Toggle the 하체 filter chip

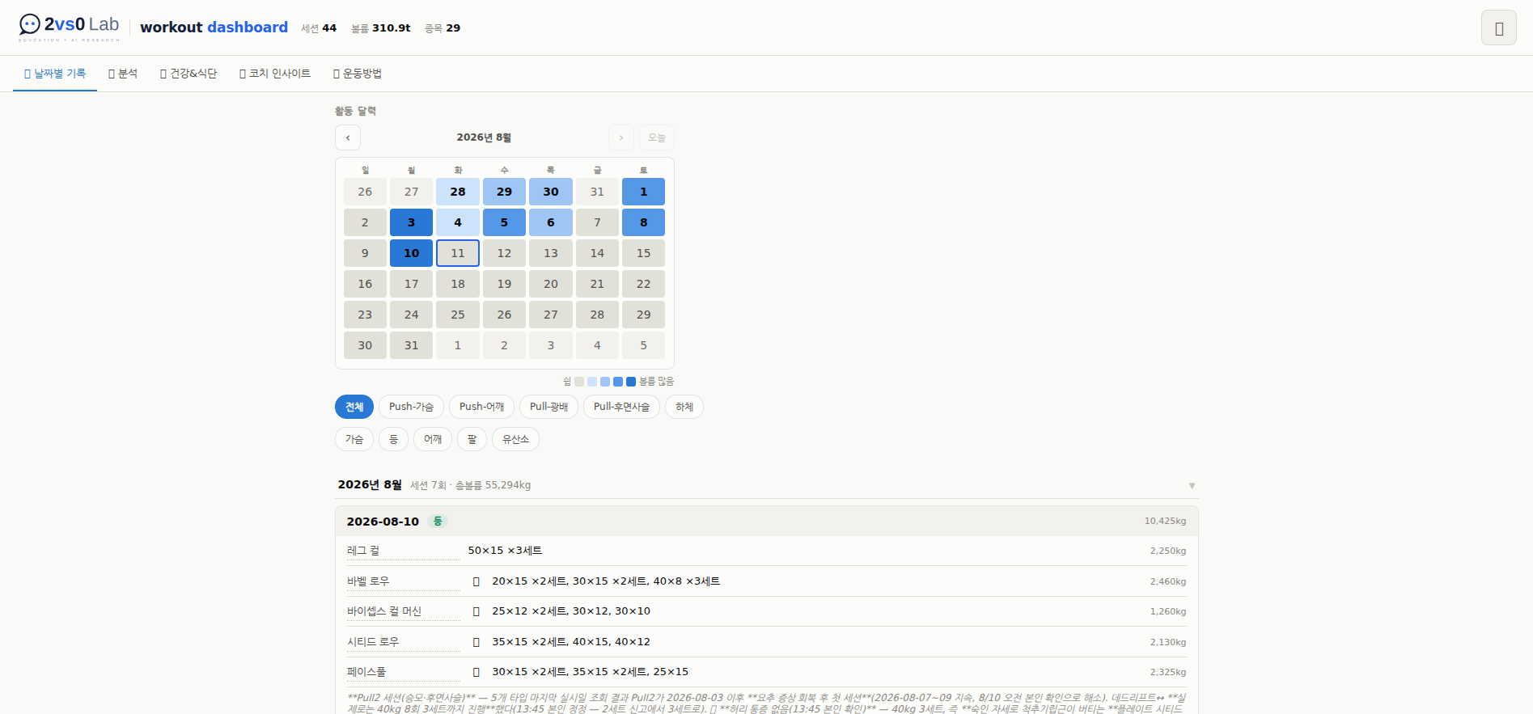coord(684,407)
